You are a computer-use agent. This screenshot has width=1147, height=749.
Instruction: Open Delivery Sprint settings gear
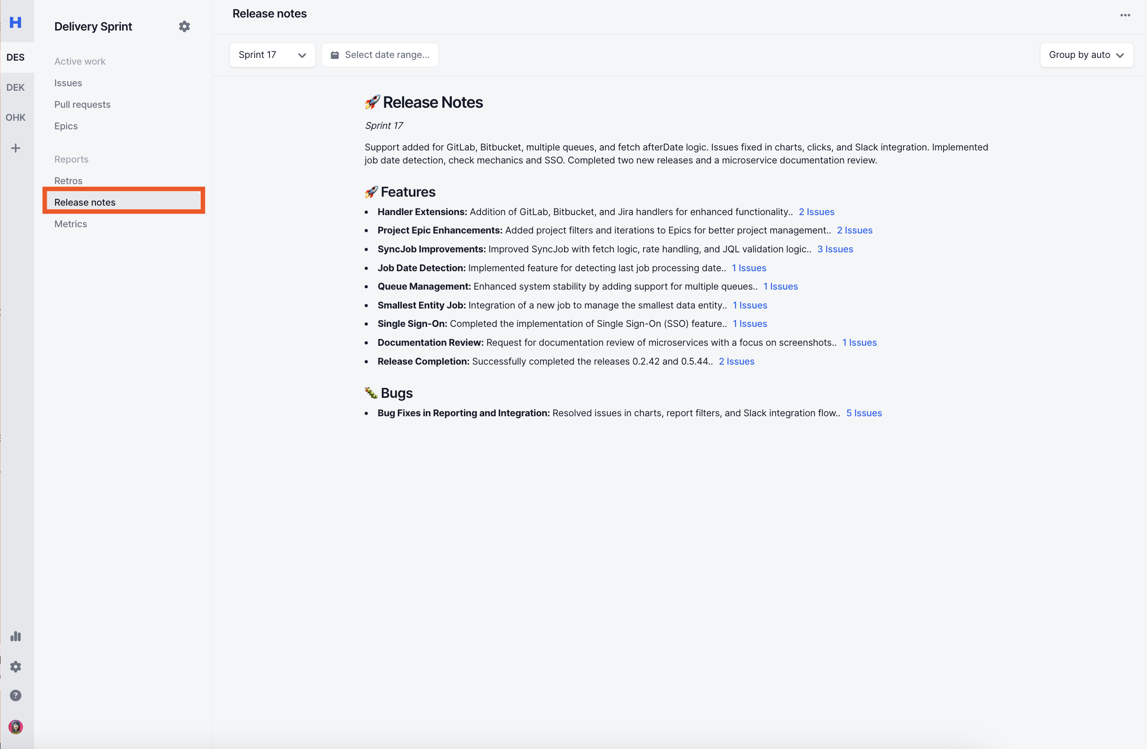[184, 26]
